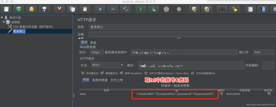The width and height of the screenshot is (276, 107).
Task: Reset search with the yellow broom icon
Action: click(x=235, y=9)
